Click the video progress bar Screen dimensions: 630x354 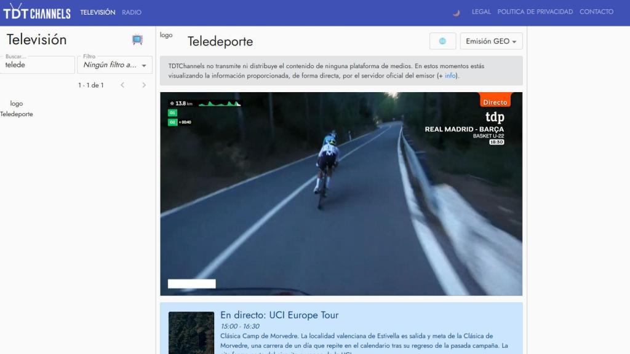(191, 283)
